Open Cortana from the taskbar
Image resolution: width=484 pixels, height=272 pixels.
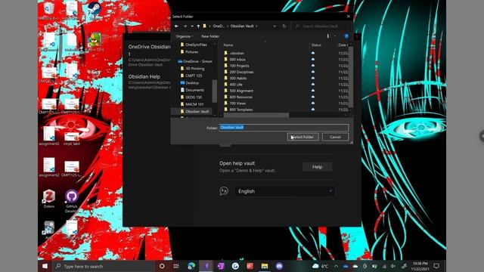click(162, 266)
